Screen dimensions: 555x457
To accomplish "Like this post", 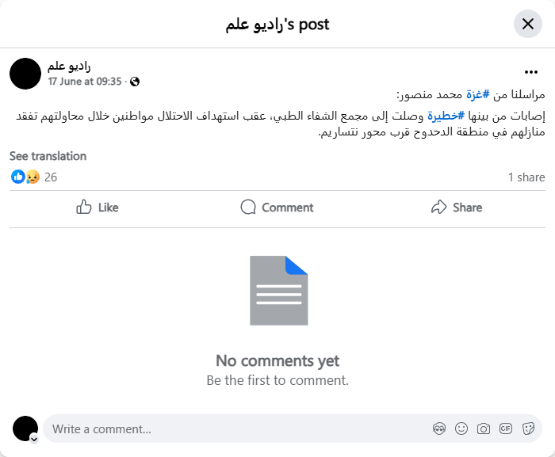I will [98, 208].
